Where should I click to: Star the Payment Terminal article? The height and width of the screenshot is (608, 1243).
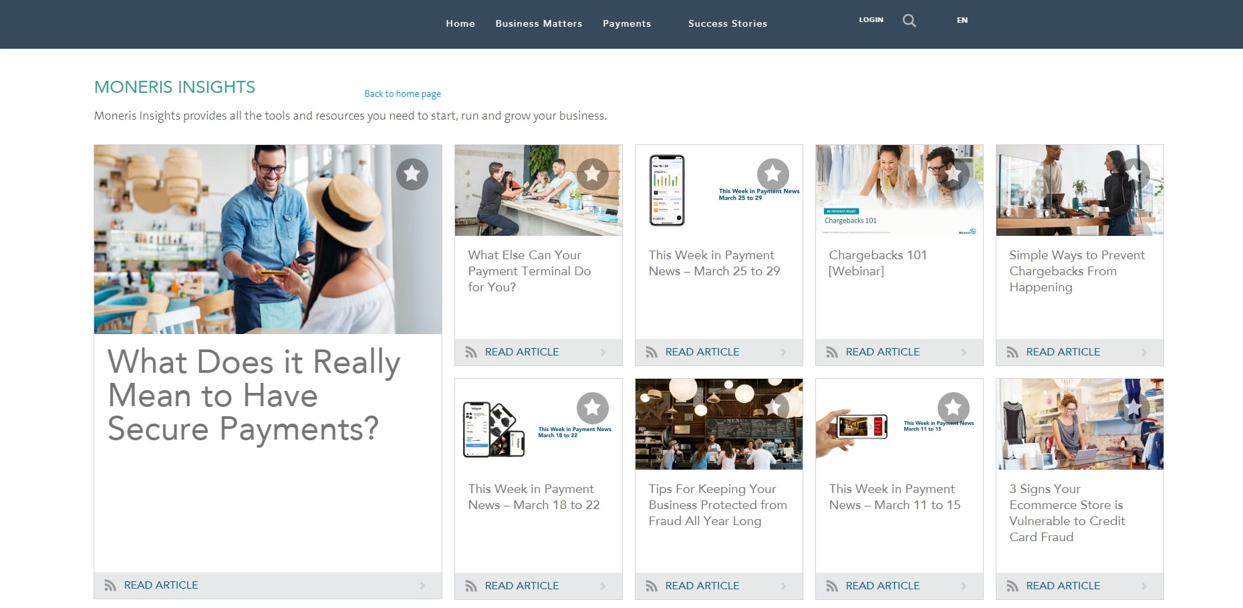[592, 174]
